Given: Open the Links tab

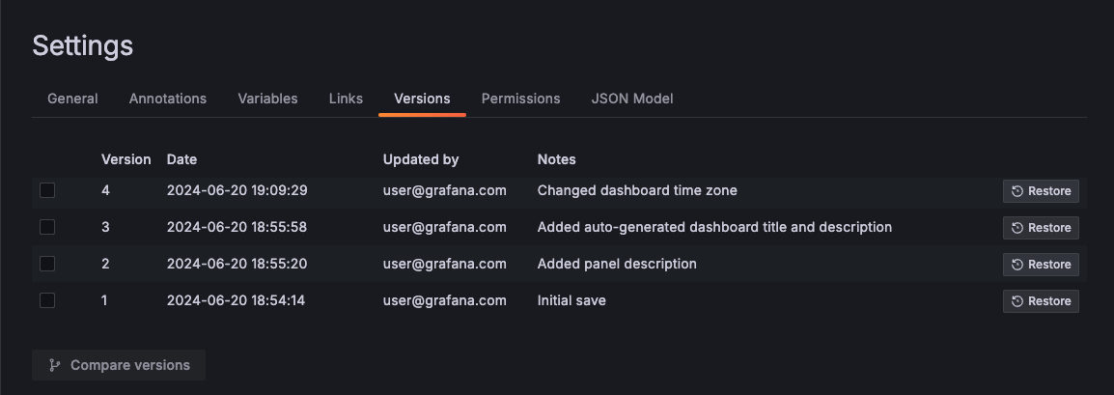Looking at the screenshot, I should 346,99.
